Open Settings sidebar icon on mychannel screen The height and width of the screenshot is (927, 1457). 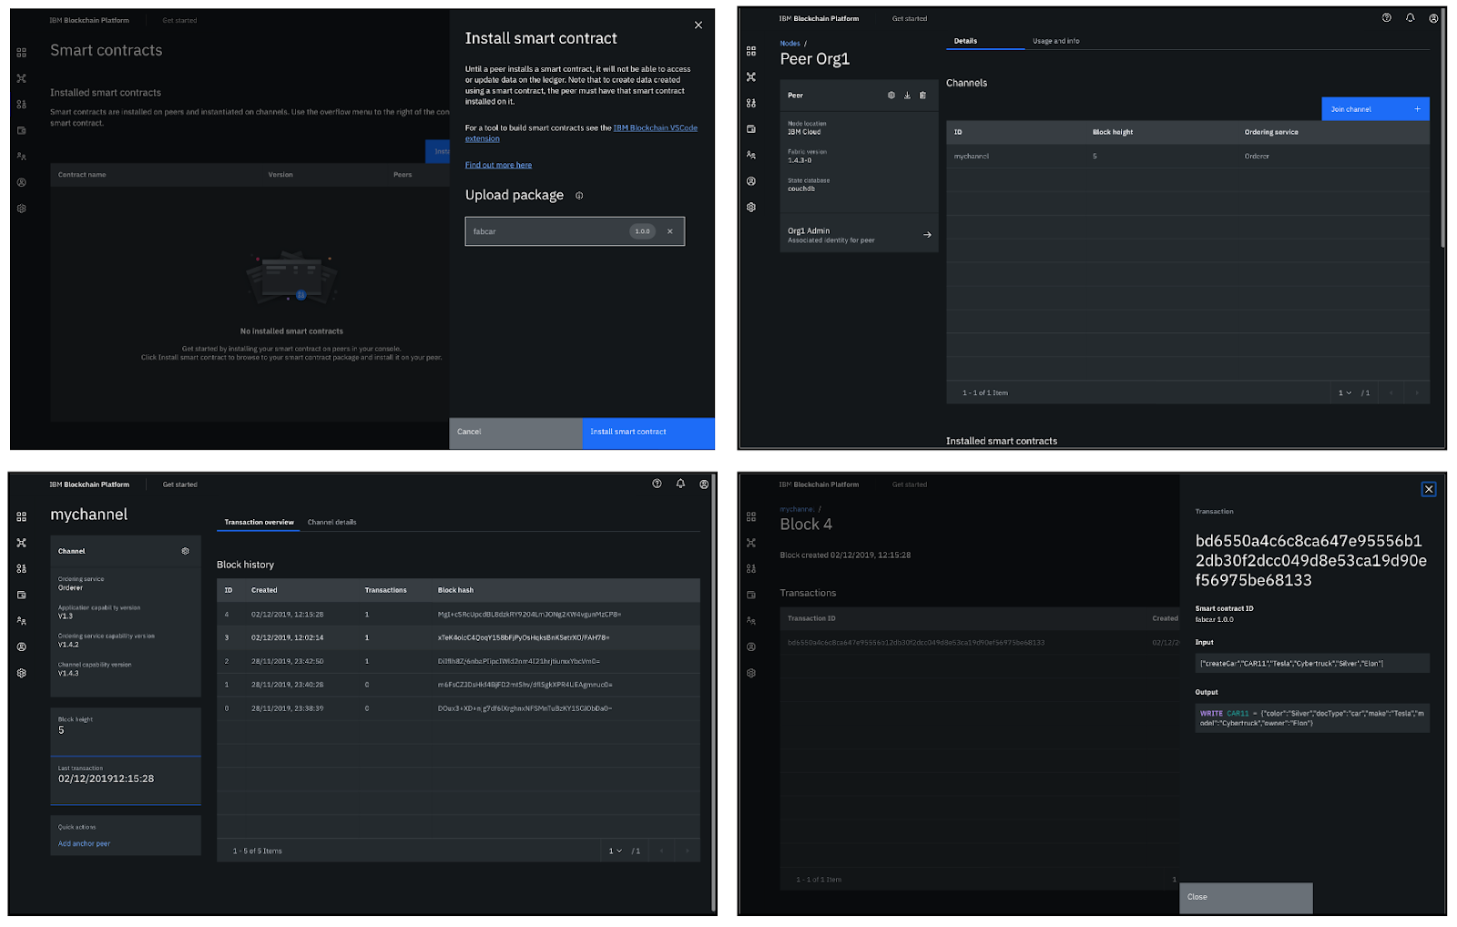(x=21, y=673)
